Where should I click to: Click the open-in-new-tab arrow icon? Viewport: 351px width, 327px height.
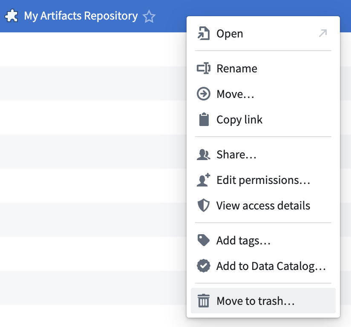coord(323,33)
